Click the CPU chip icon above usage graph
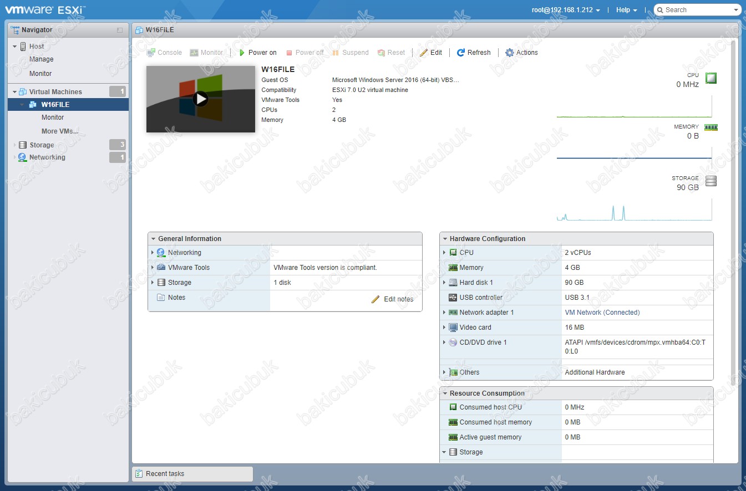This screenshot has height=491, width=746. [x=711, y=78]
